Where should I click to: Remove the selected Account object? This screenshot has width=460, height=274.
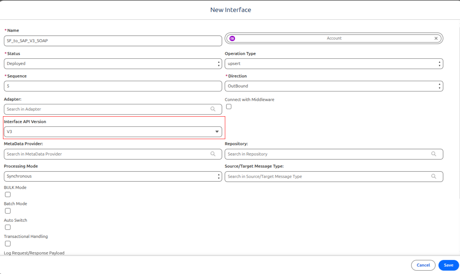436,38
